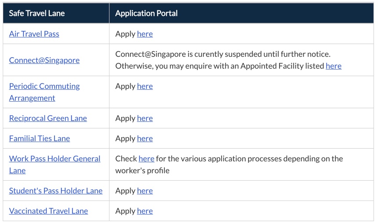Click 'here' to apply for Familial Ties Lane

click(x=145, y=139)
